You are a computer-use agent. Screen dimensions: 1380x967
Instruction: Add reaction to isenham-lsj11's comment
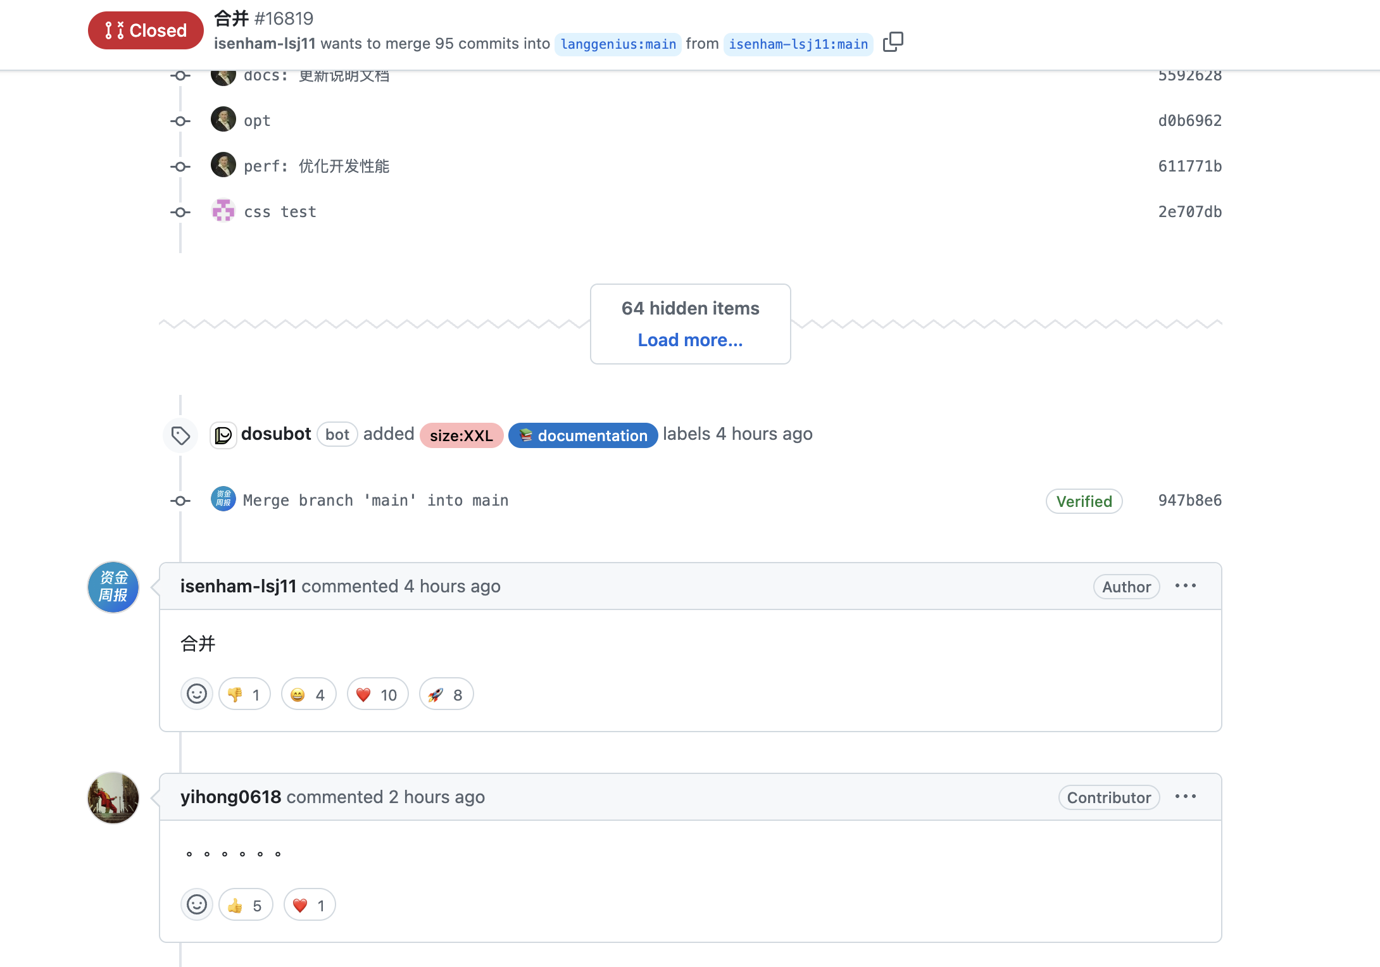[x=197, y=694]
